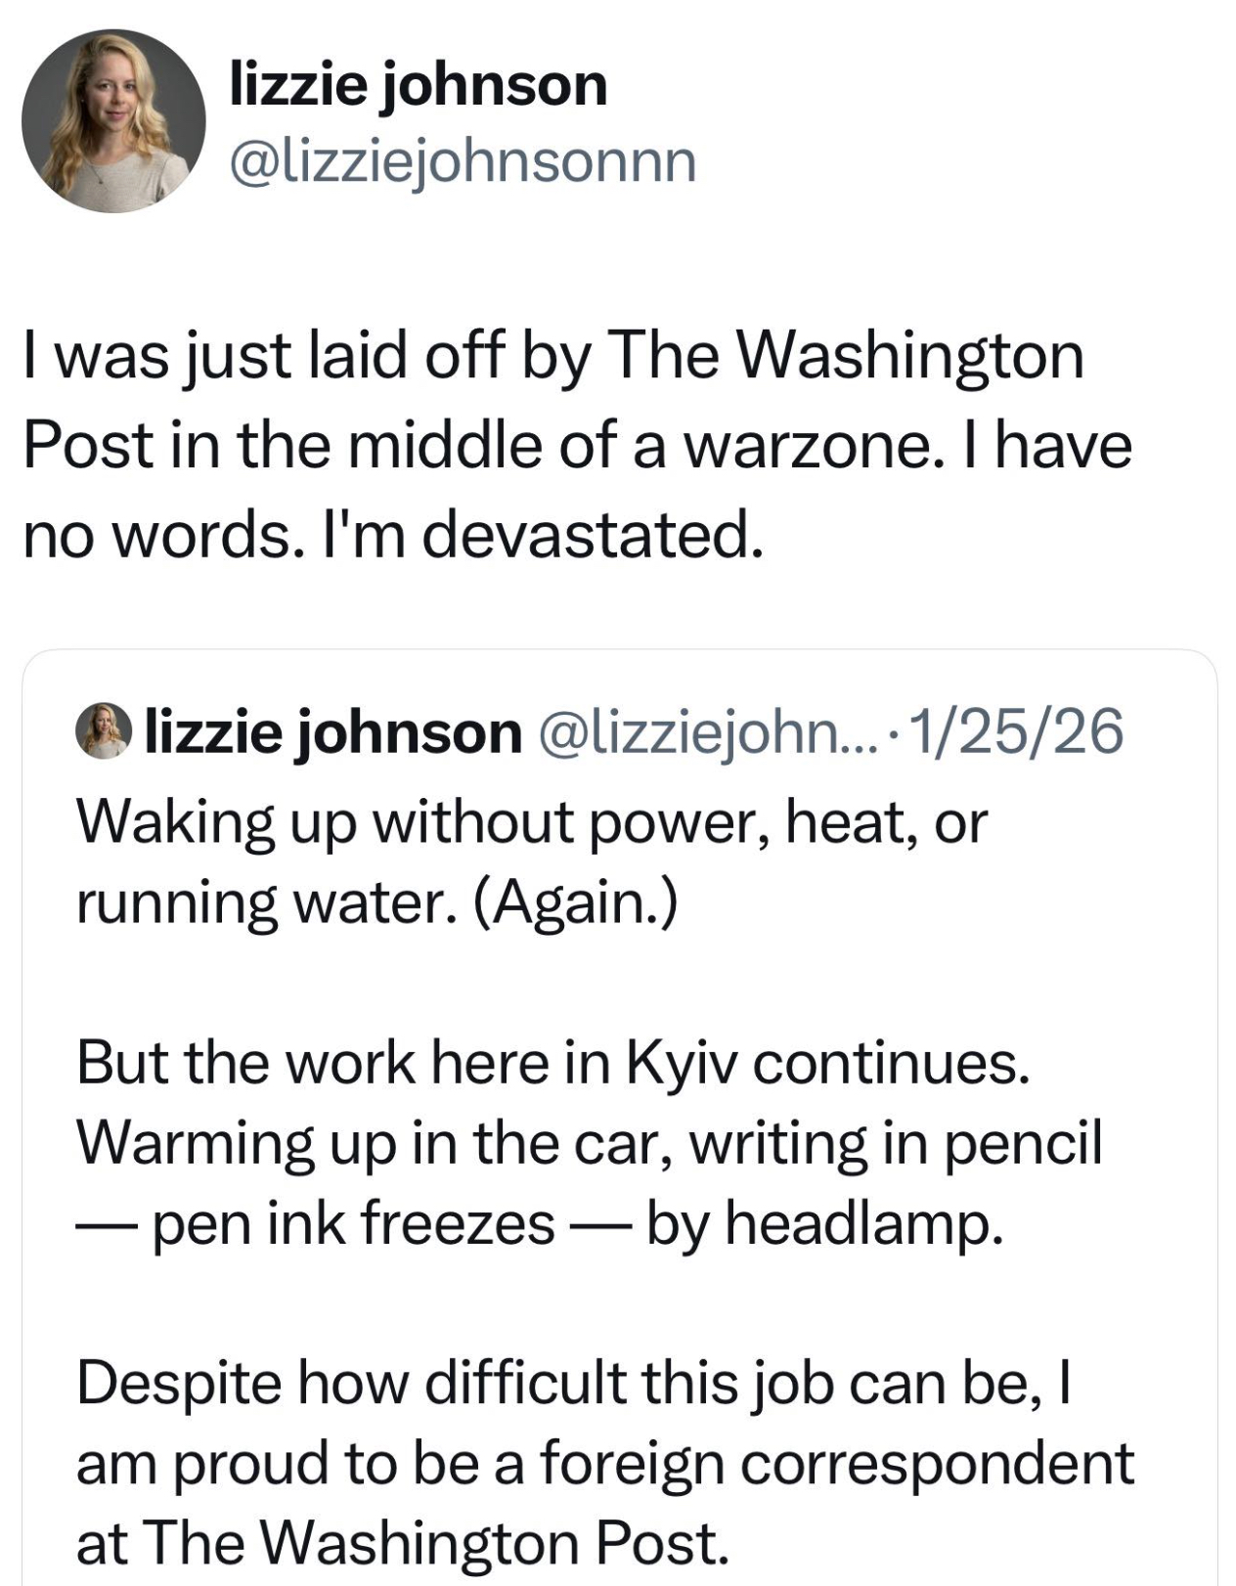The image size is (1236, 1586).
Task: Open the quoted tweet's 1/25/26 date
Action: [1017, 731]
